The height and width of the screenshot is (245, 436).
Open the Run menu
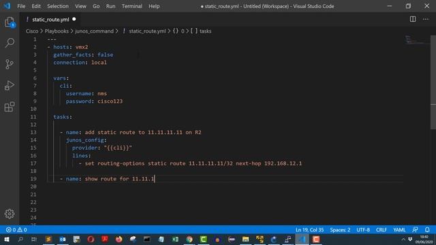pyautogui.click(x=110, y=6)
